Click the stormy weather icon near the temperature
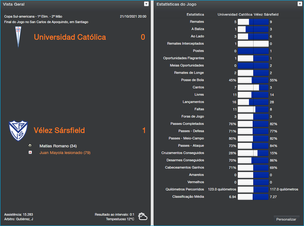The image size is (304, 226). (x=143, y=216)
